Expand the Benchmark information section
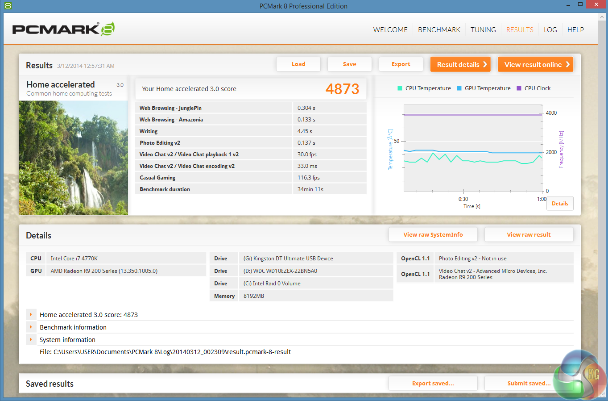Image resolution: width=608 pixels, height=401 pixels. 31,327
